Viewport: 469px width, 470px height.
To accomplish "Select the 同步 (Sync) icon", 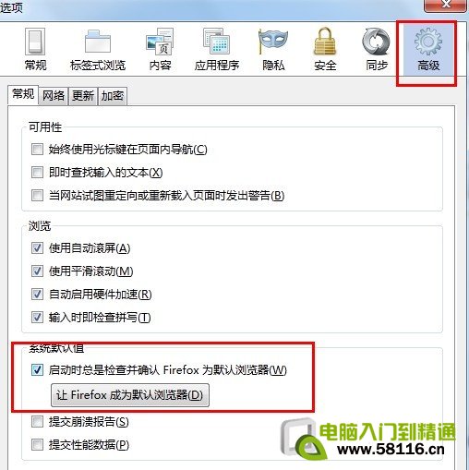I will click(377, 49).
